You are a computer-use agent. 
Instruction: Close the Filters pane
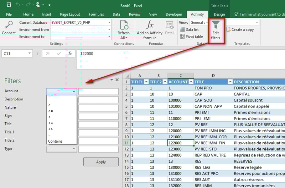(x=117, y=80)
